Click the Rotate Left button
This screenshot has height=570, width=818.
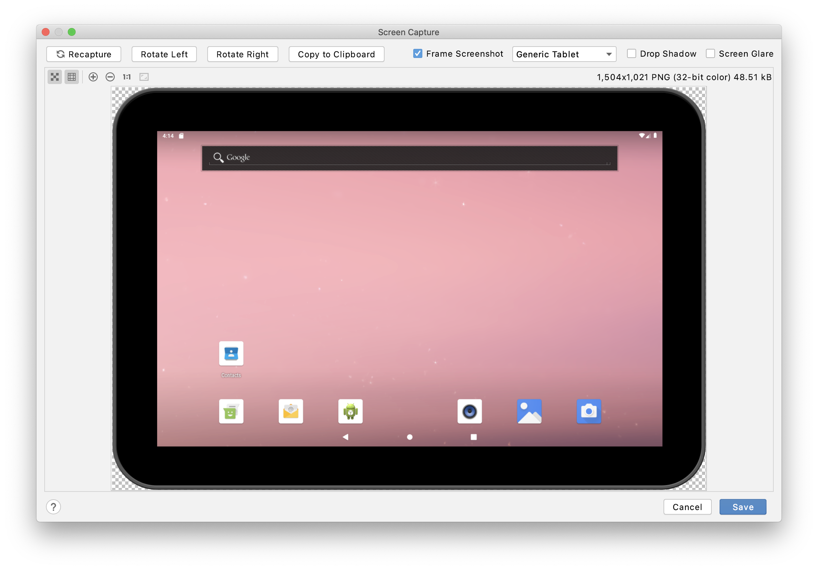point(164,55)
